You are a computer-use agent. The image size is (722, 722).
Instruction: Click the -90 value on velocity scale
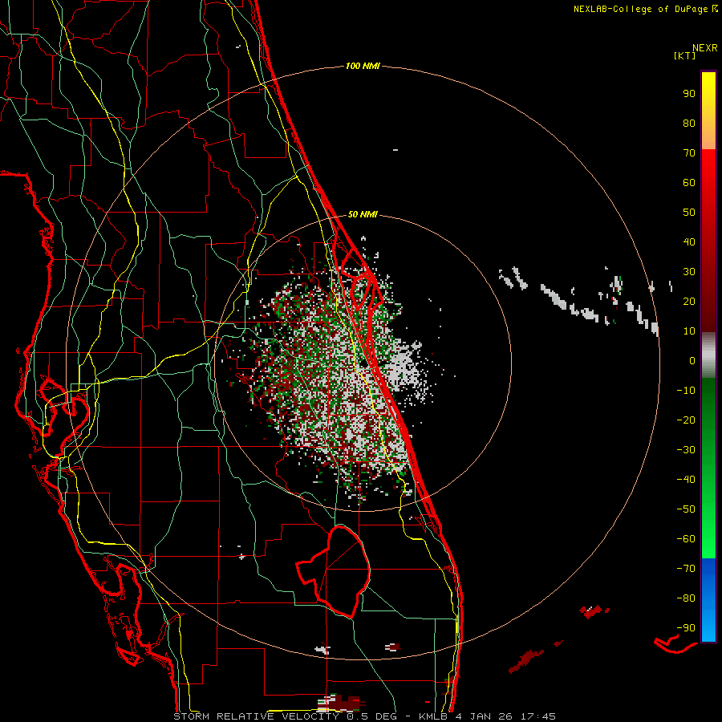(686, 628)
